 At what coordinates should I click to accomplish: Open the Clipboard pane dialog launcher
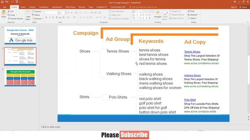23,23
